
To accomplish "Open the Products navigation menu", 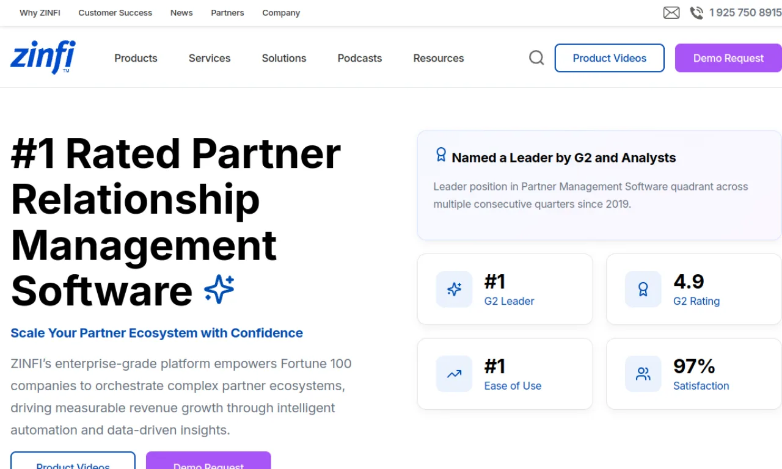I will 136,58.
